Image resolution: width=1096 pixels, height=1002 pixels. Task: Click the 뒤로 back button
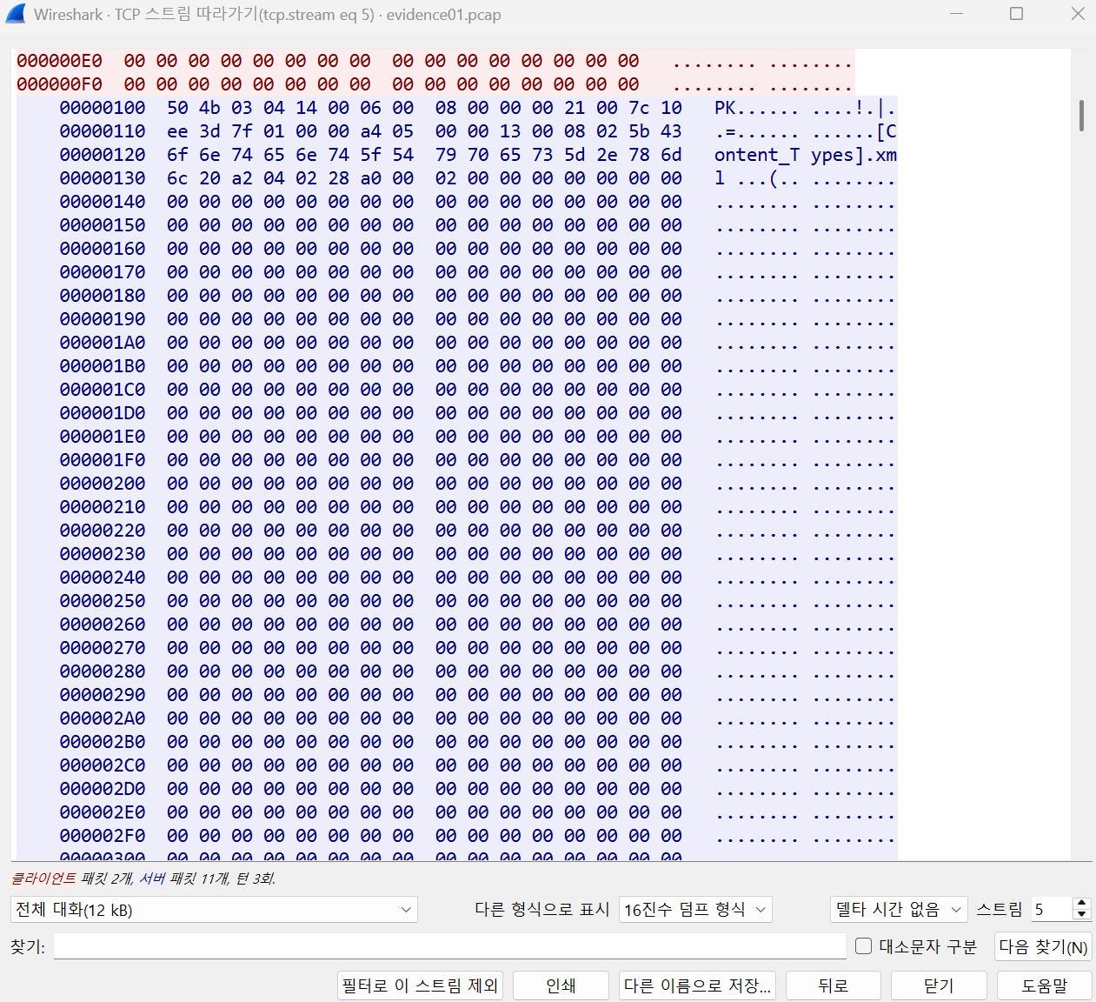pos(833,985)
